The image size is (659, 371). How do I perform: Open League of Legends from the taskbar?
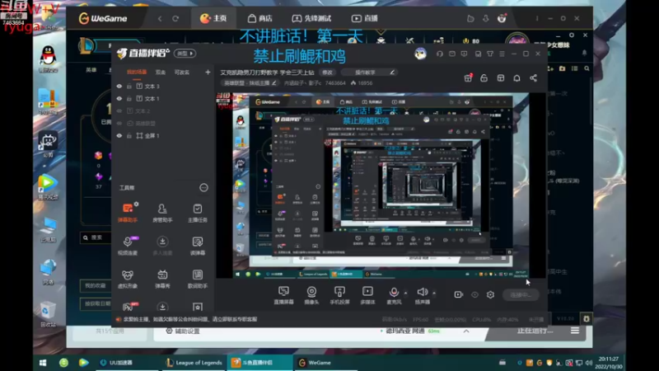[x=194, y=363]
